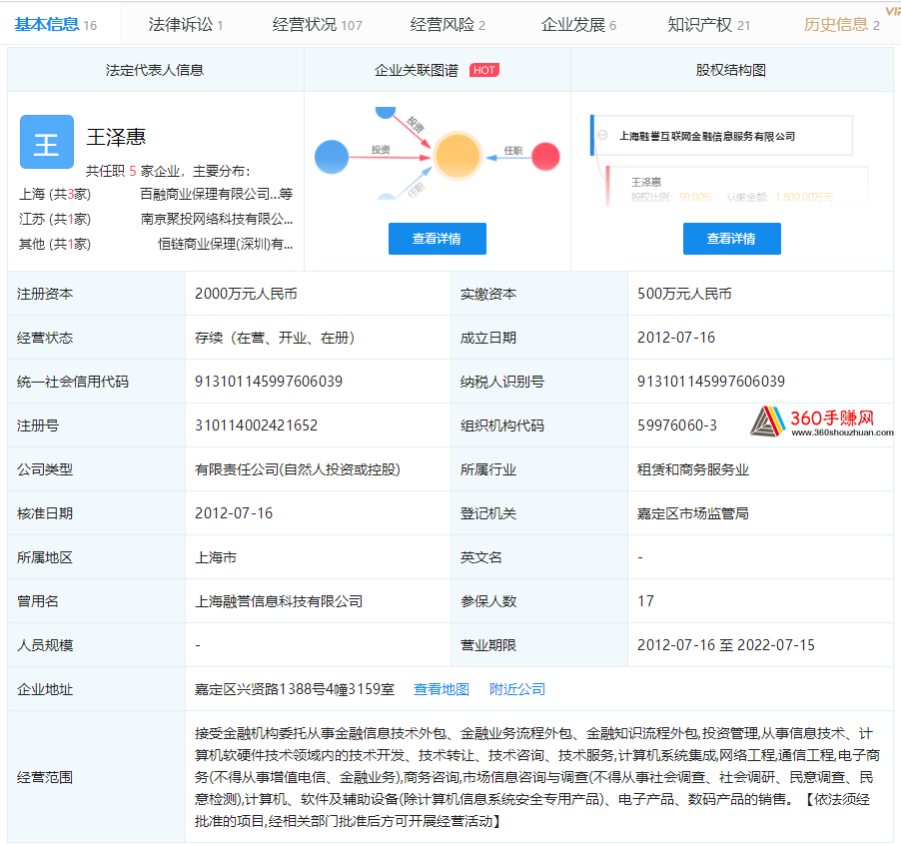Select insured count value 17

tap(646, 601)
